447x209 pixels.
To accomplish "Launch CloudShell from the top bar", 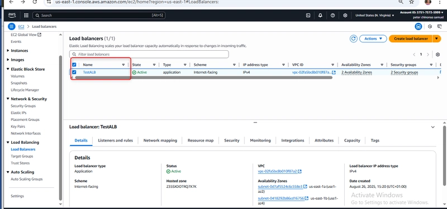I will click(x=308, y=16).
